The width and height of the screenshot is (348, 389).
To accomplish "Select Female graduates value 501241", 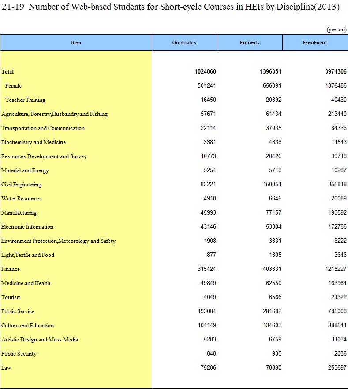I will 207,85.
